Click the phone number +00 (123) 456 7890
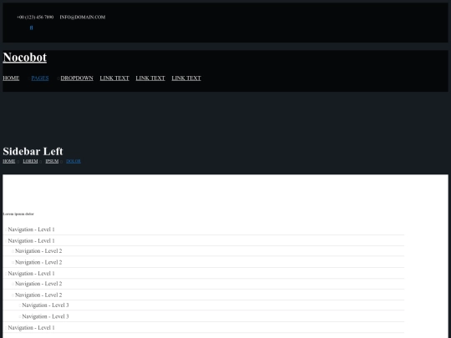 [35, 18]
